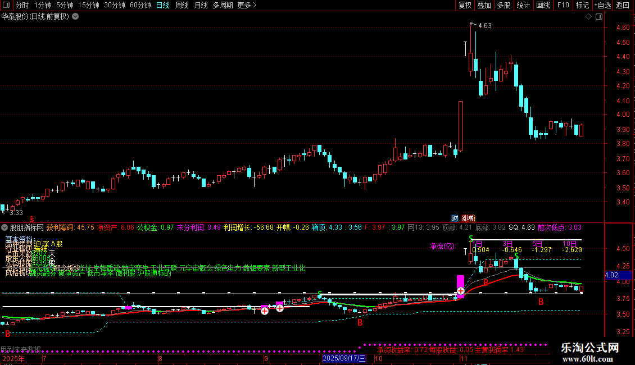The image size is (635, 365).
Task: Switch to 月线 monthly chart
Action: (x=201, y=5)
